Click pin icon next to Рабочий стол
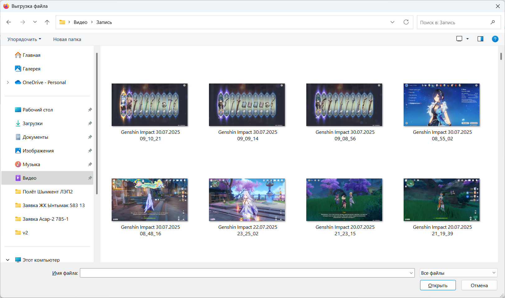Screen dimensions: 505x298 (x=90, y=110)
